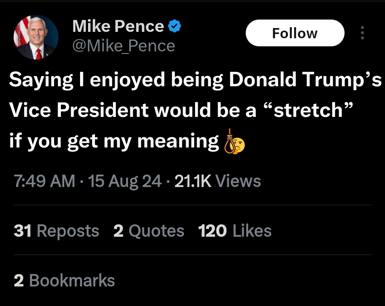Click the 7:49 AM timestamp
The height and width of the screenshot is (306, 385).
coord(45,181)
